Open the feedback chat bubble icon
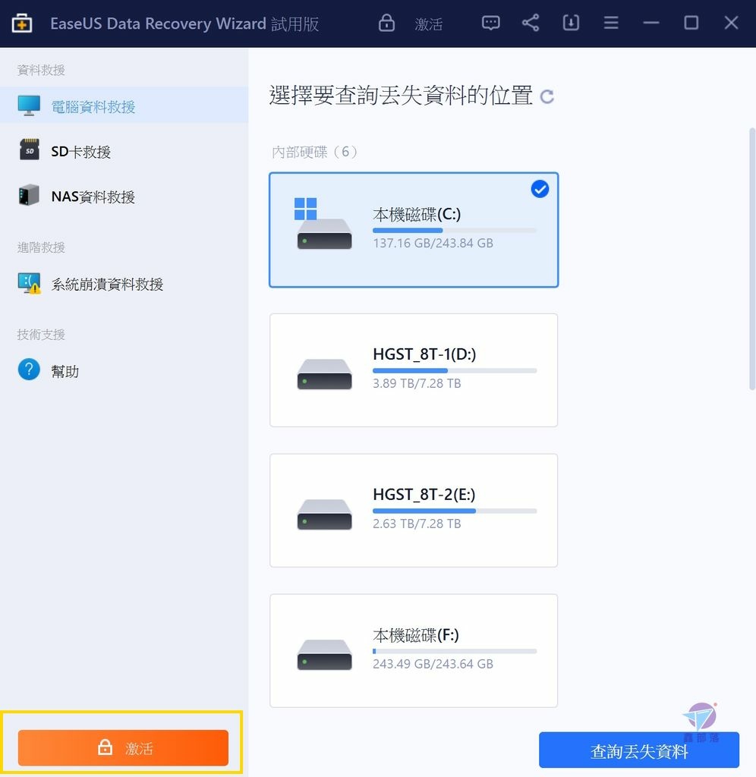This screenshot has height=777, width=756. point(491,23)
